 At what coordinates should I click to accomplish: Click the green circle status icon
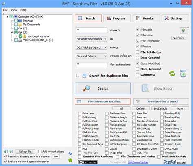[70, 160]
